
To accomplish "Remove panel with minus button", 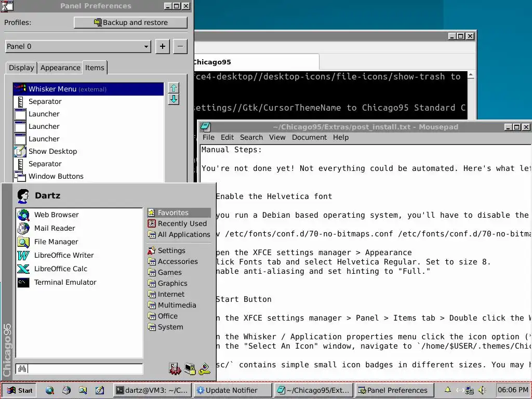I will [x=180, y=46].
